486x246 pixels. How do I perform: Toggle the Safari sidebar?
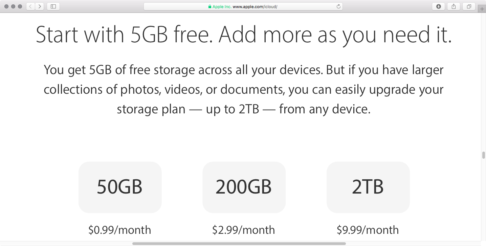coord(53,6)
